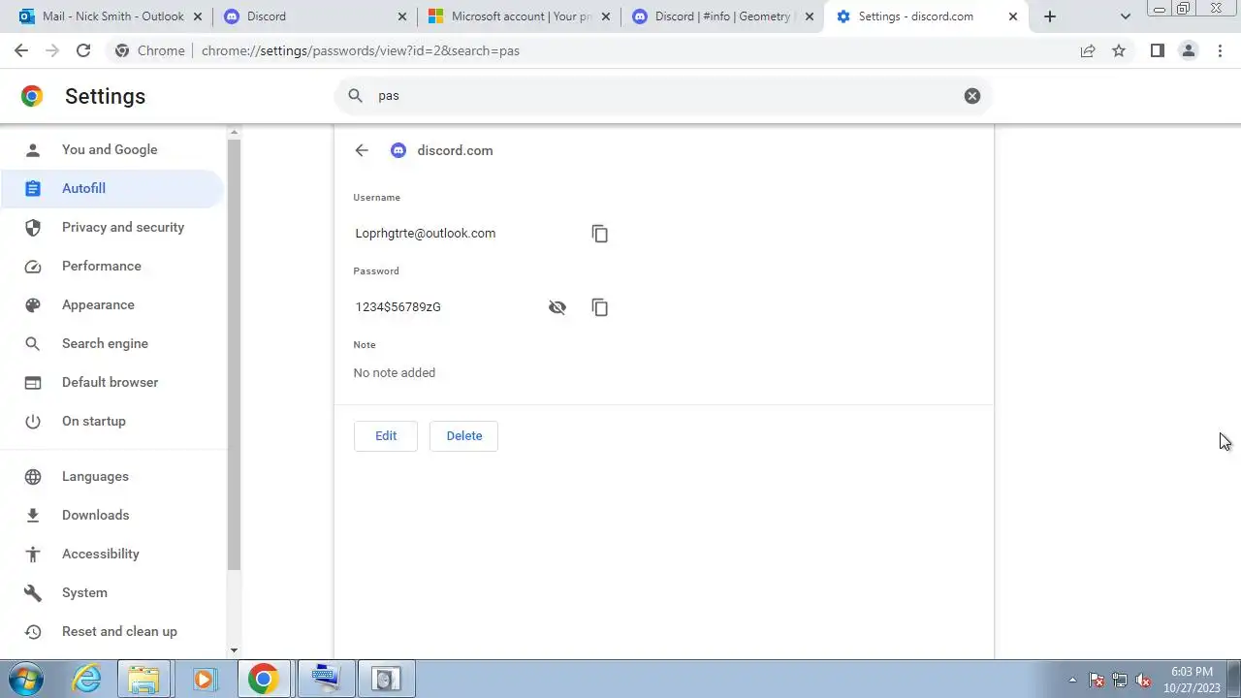
Task: Open Reset and clean up settings
Action: coord(112,631)
